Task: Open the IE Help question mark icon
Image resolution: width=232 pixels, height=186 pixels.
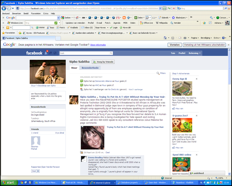Action: click(x=223, y=38)
